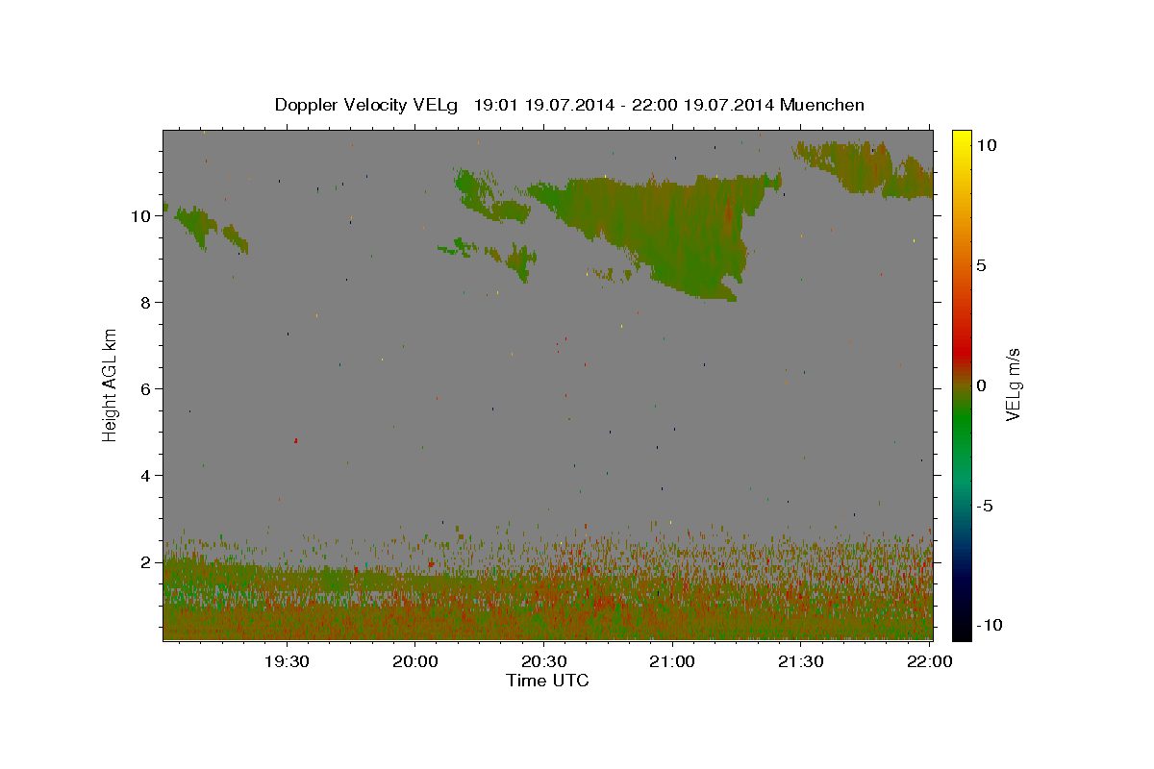The image size is (1154, 769).
Task: Click the height tick label 10
Action: pyautogui.click(x=141, y=215)
